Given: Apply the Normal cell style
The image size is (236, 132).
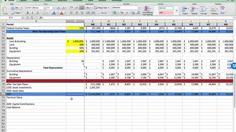Looking at the screenshot, I should (x=166, y=8).
